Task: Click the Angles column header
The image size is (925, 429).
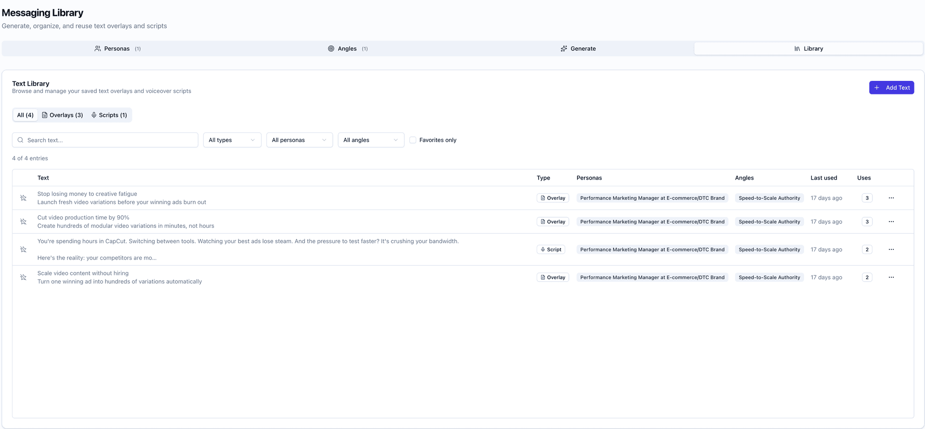Action: pyautogui.click(x=744, y=178)
